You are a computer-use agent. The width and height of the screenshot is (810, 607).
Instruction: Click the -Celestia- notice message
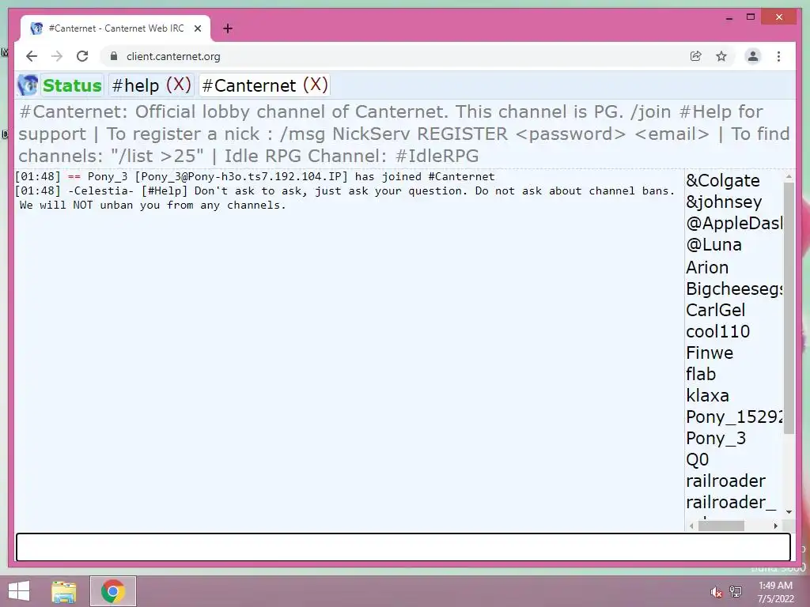click(x=345, y=198)
